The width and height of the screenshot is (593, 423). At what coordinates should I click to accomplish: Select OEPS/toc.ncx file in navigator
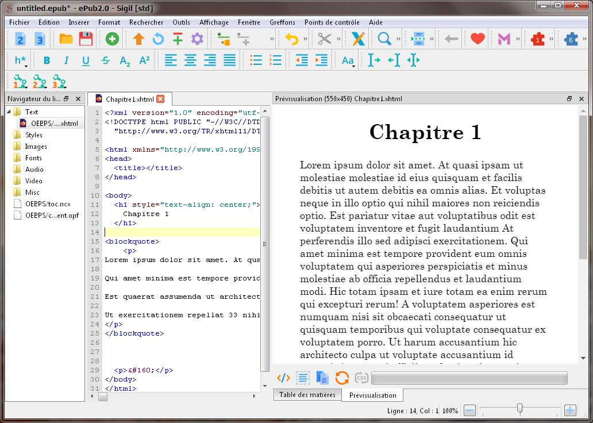tap(48, 204)
